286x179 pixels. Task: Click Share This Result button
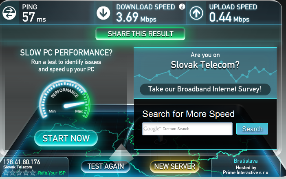point(140,34)
